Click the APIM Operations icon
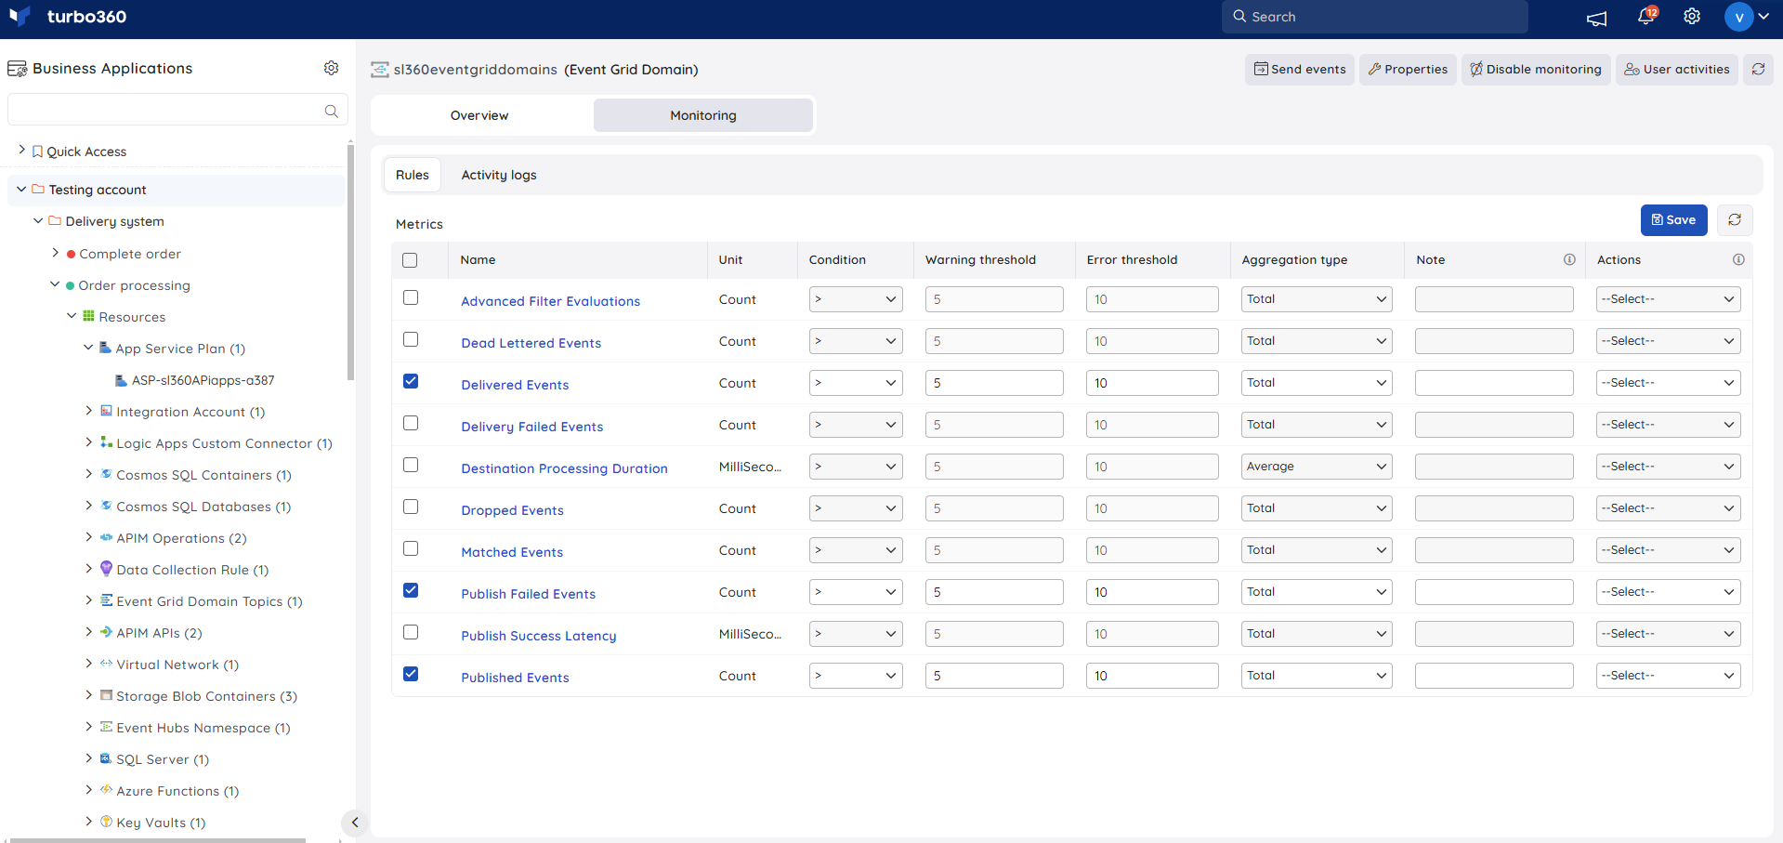The height and width of the screenshot is (843, 1783). tap(106, 537)
